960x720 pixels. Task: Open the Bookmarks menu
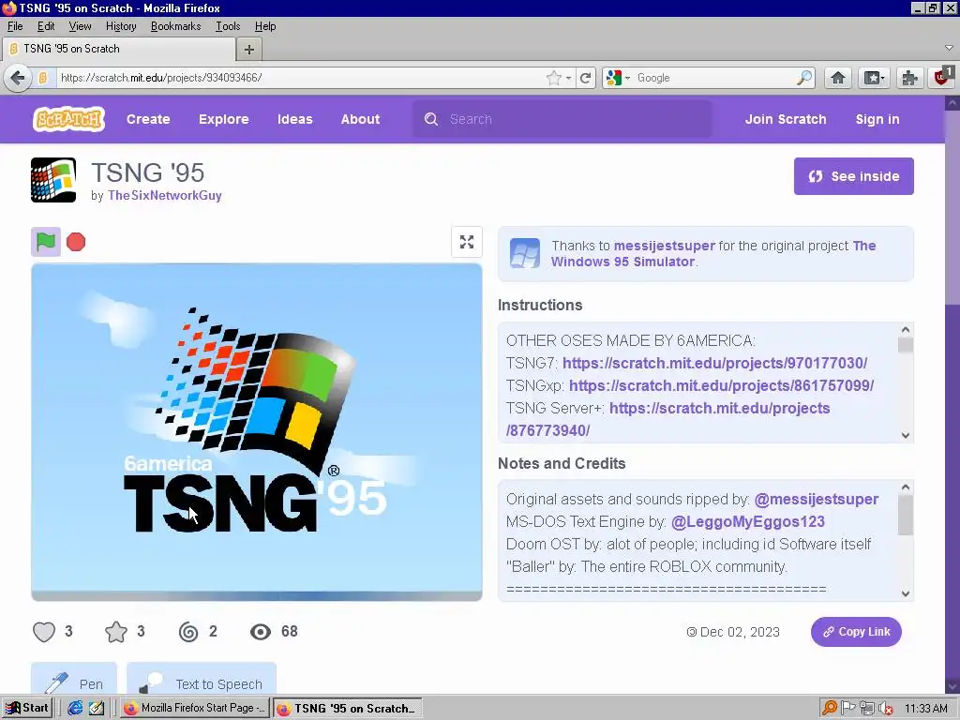point(175,26)
